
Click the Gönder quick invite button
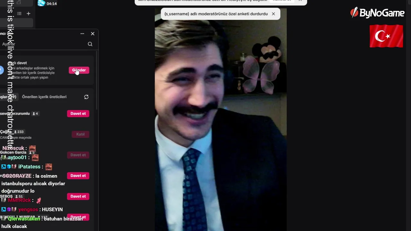pos(79,70)
